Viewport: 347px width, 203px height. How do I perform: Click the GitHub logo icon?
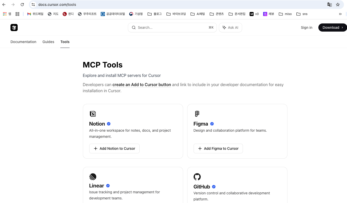[197, 177]
